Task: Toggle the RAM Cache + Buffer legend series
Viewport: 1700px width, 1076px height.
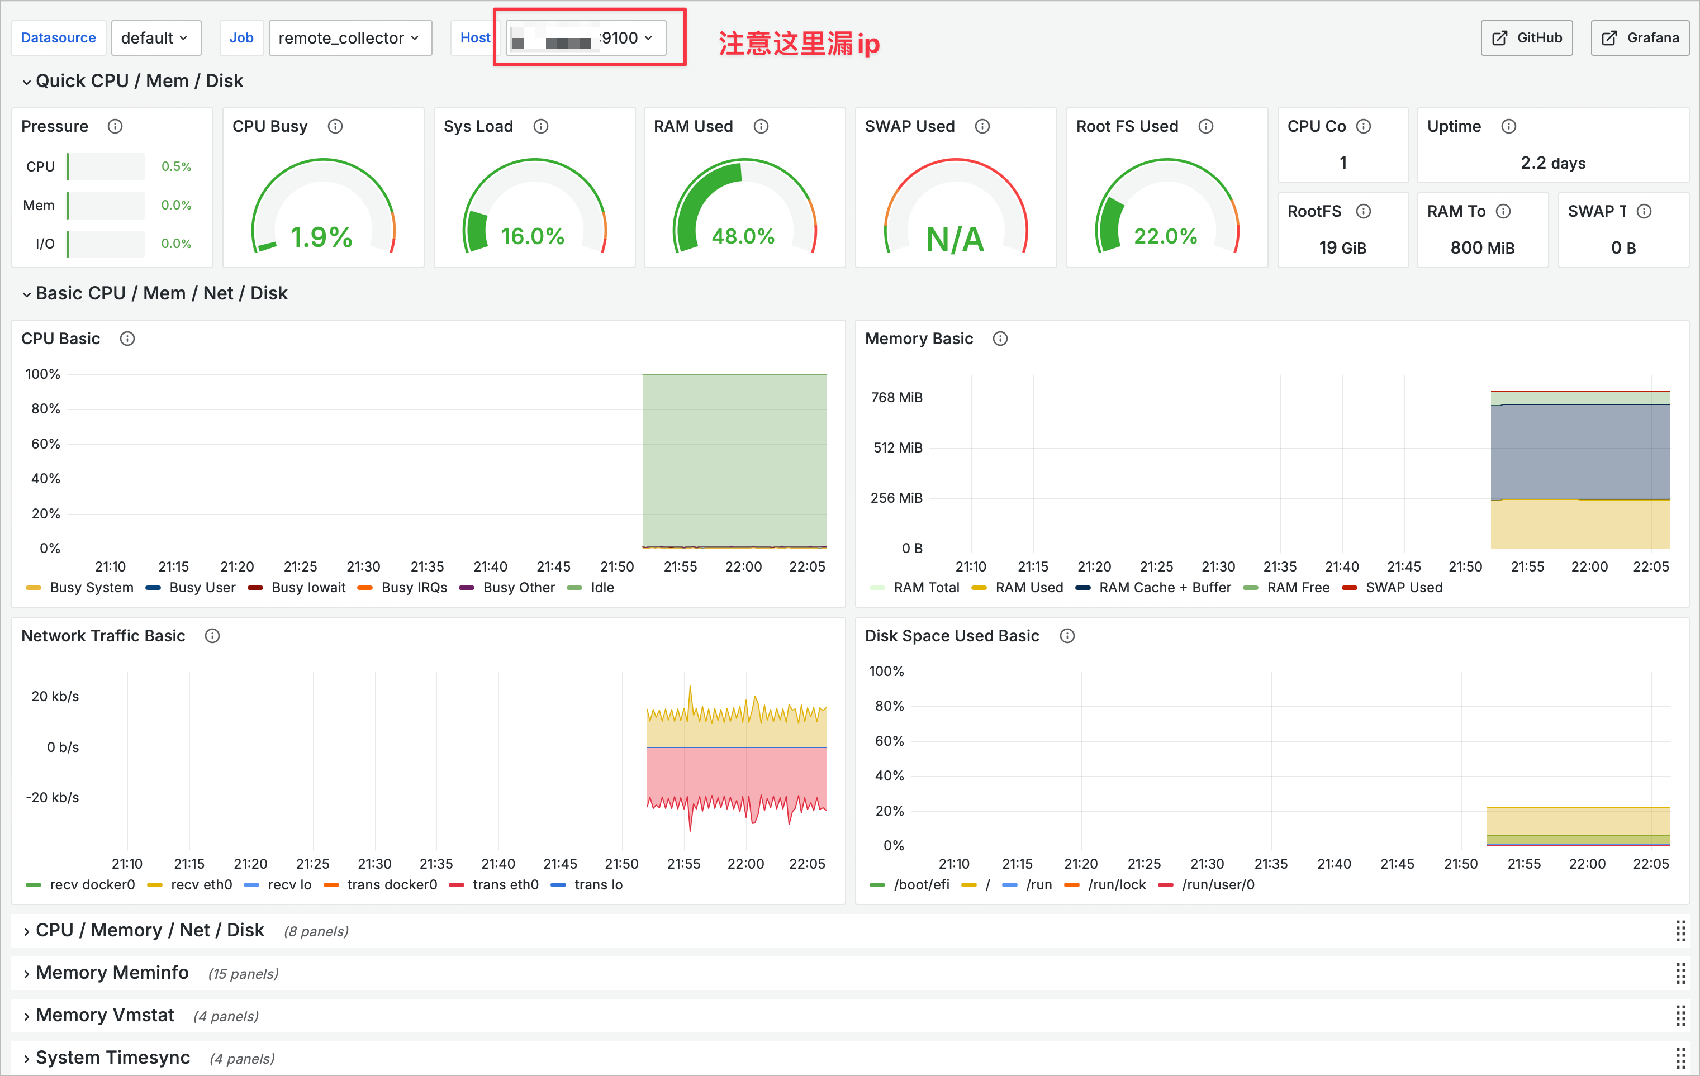Action: click(1165, 588)
